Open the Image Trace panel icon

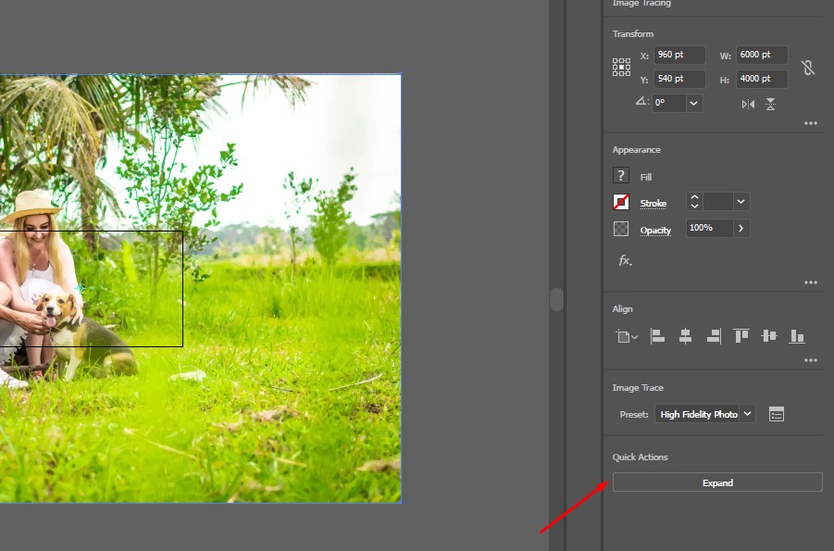tap(776, 414)
